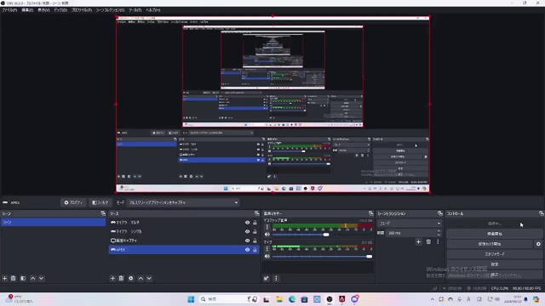Mute the desktop audio speaker icon
The width and height of the screenshot is (545, 306).
(x=267, y=235)
